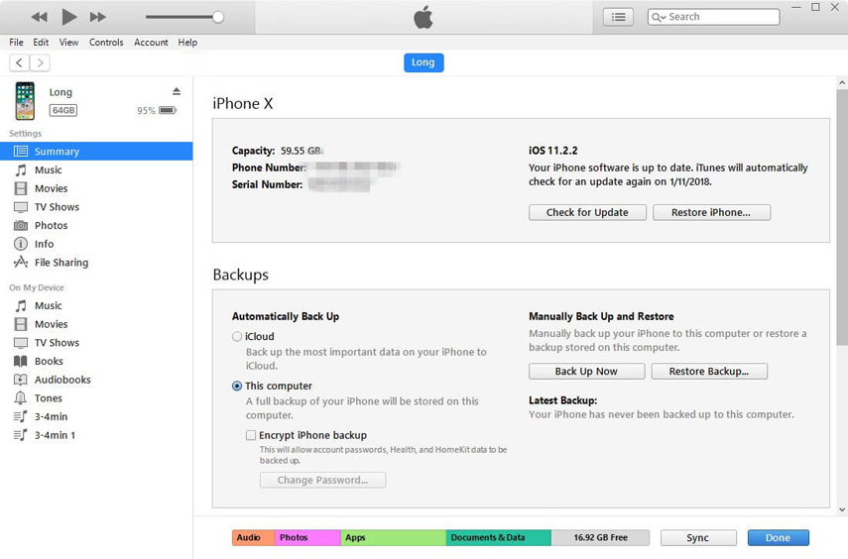Open the Controls menu
This screenshot has width=848, height=559.
point(106,43)
